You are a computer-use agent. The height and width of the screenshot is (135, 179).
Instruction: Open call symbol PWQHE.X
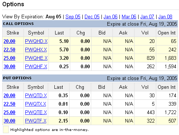click(x=36, y=58)
